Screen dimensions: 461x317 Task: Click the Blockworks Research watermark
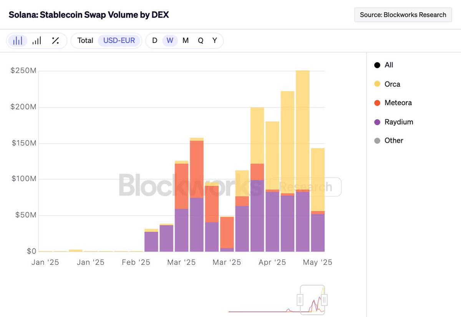click(x=230, y=185)
